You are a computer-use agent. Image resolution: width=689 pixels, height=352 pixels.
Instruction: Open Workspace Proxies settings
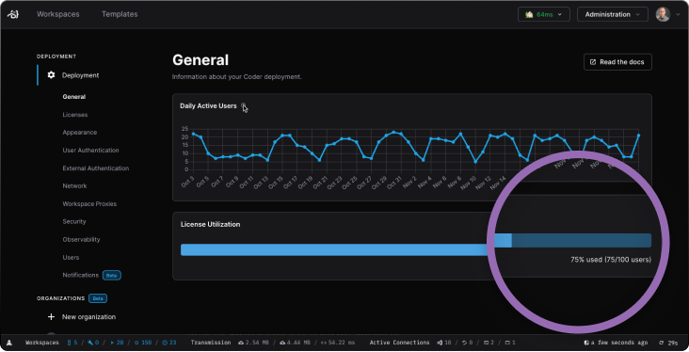[89, 204]
